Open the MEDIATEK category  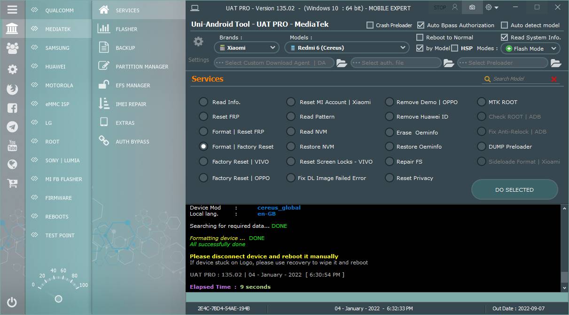pos(58,29)
